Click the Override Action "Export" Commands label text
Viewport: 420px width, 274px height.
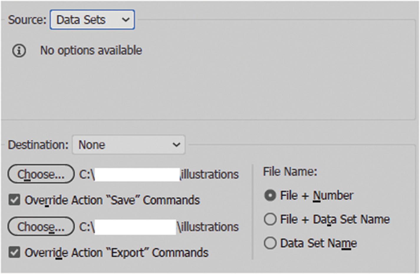(x=116, y=253)
